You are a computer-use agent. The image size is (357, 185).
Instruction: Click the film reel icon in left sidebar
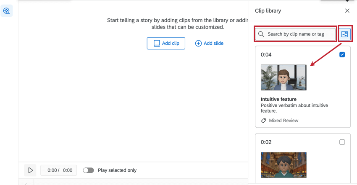(7, 10)
